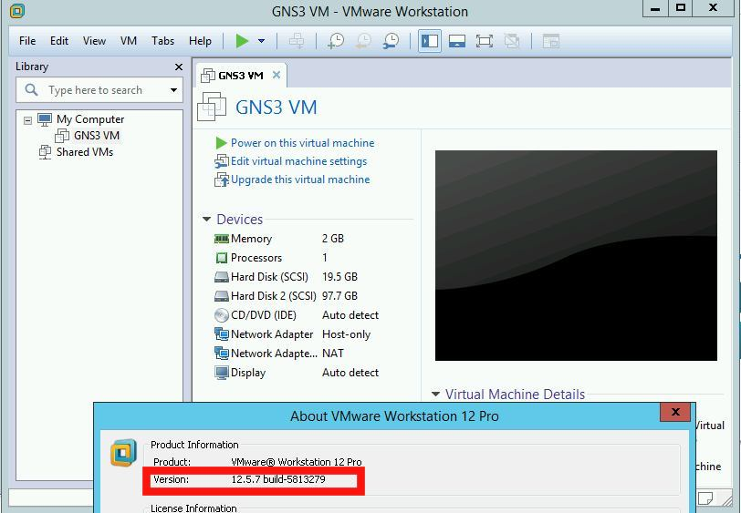Close the GNS3 VM tab
The width and height of the screenshot is (741, 513).
pyautogui.click(x=277, y=75)
